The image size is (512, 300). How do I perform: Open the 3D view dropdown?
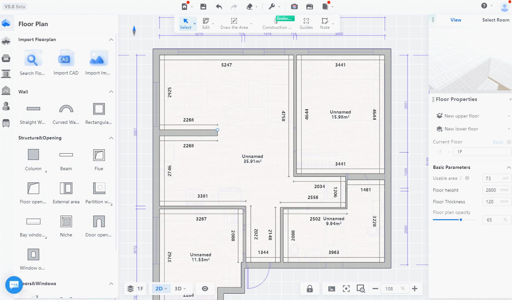pyautogui.click(x=180, y=289)
